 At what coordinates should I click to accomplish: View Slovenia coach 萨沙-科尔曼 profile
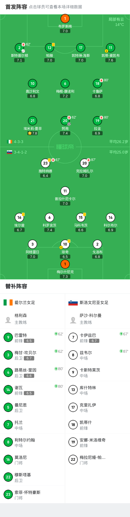coord(98,319)
